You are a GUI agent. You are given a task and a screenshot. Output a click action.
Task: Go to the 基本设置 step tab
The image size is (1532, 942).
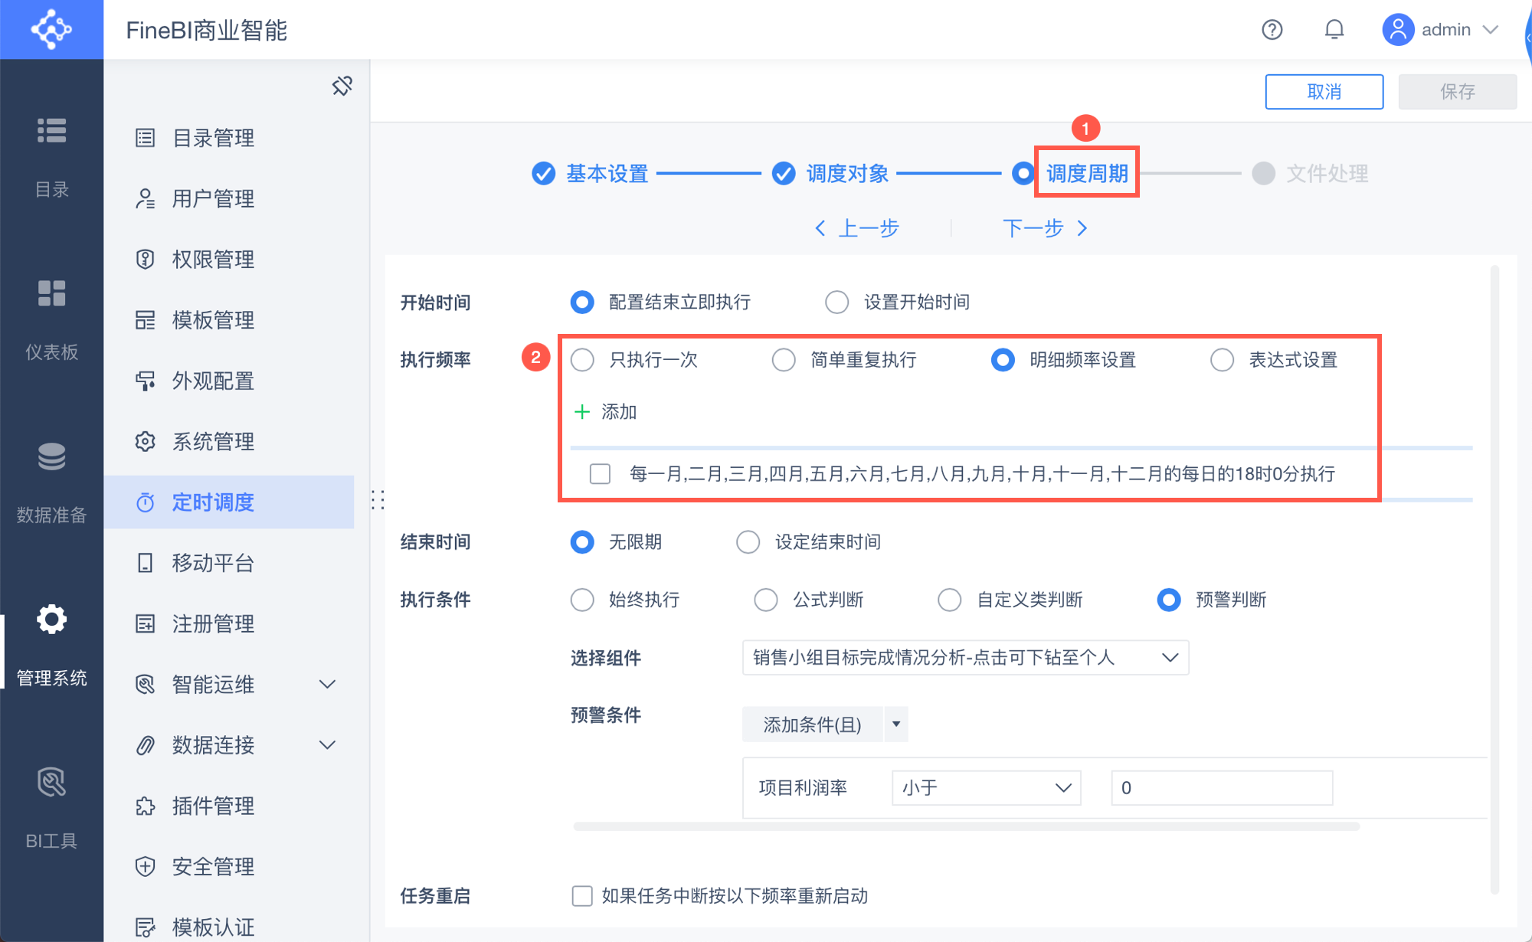607,174
